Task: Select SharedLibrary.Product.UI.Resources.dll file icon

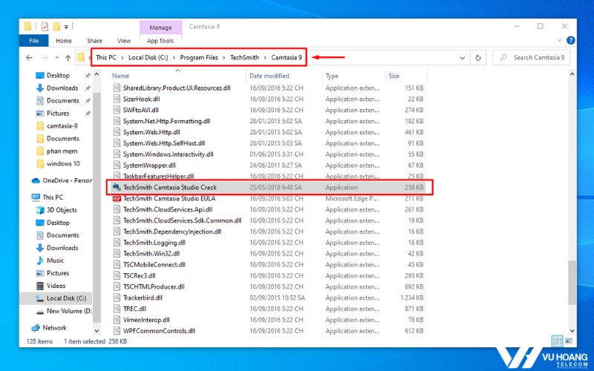Action: pyautogui.click(x=117, y=88)
